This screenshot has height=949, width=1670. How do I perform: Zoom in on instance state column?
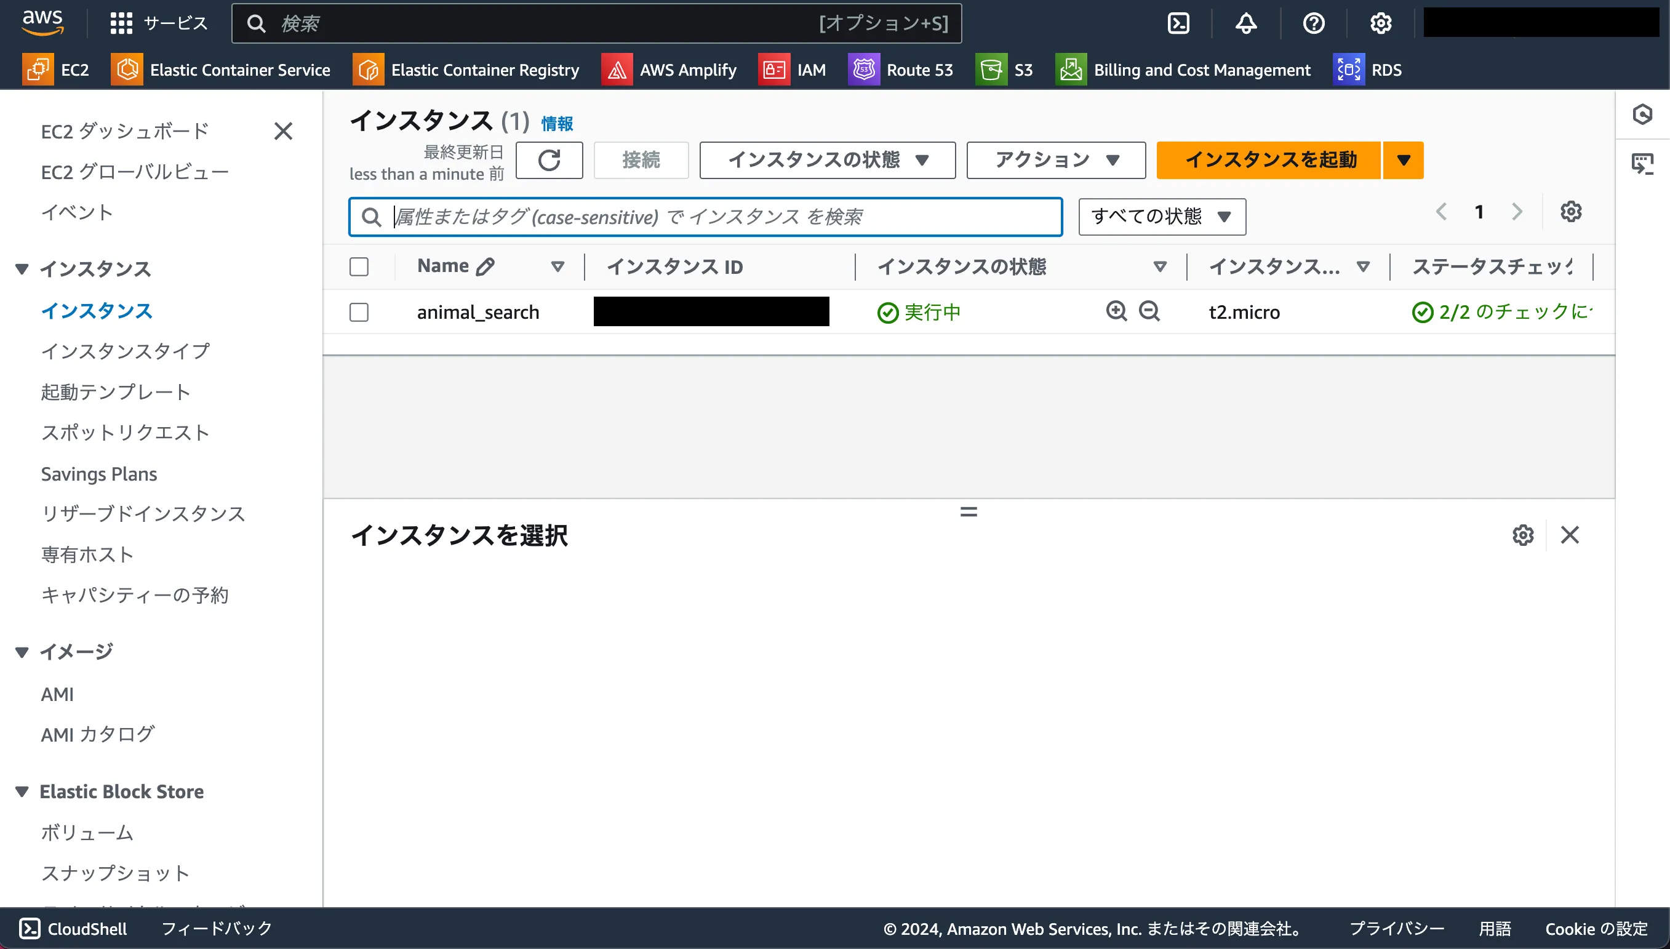1116,311
